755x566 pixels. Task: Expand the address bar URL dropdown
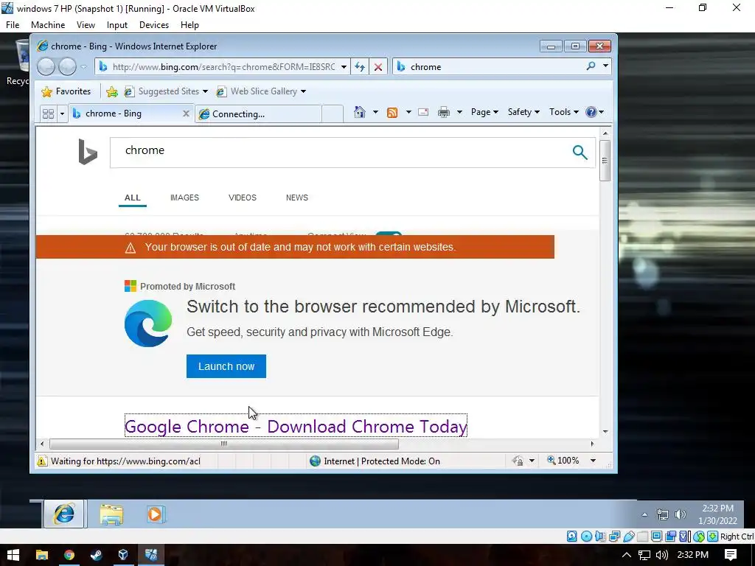pyautogui.click(x=344, y=67)
